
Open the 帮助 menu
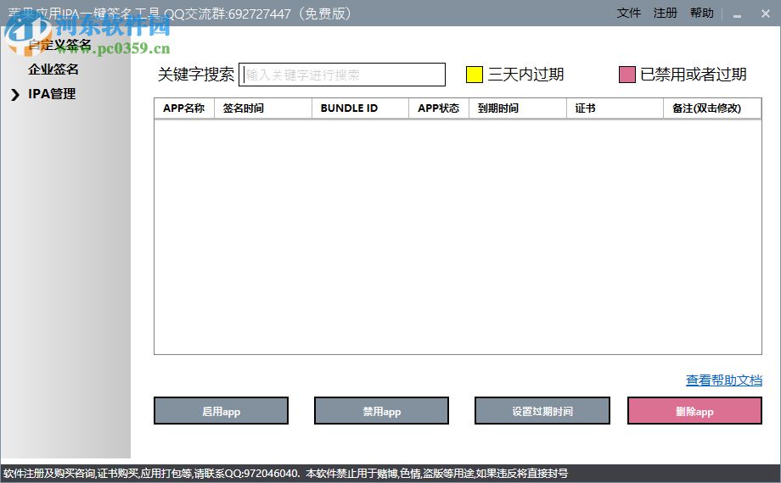[702, 13]
